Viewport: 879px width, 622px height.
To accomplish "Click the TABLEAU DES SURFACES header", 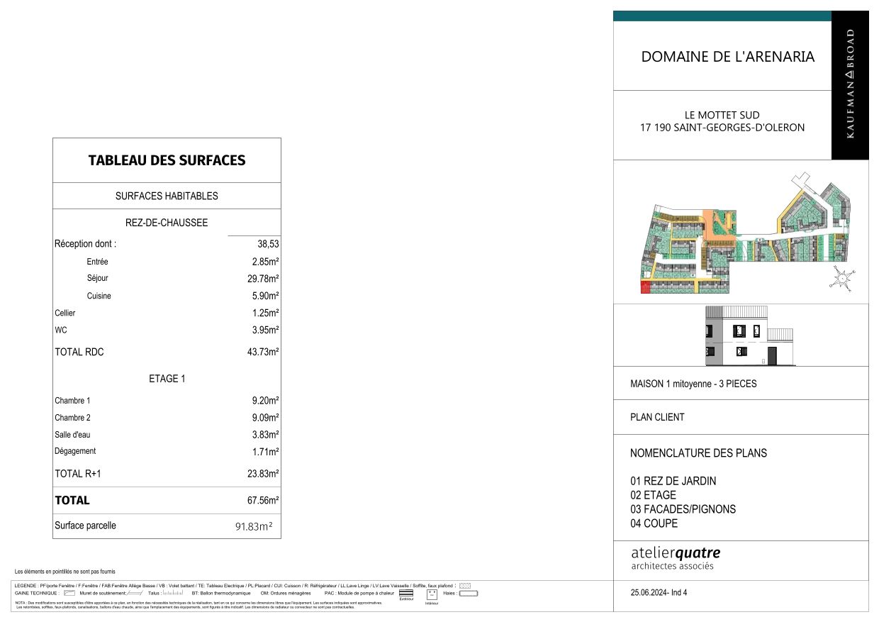I will 167,160.
